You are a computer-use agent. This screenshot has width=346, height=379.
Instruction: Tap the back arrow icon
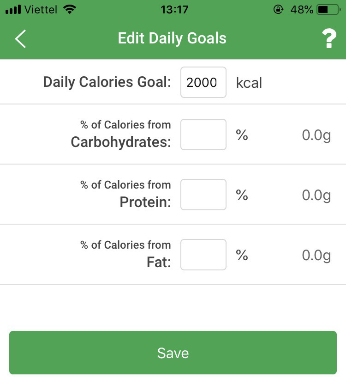point(20,39)
